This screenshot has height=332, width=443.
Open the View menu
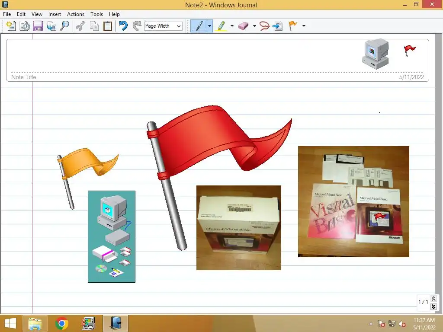tap(37, 14)
